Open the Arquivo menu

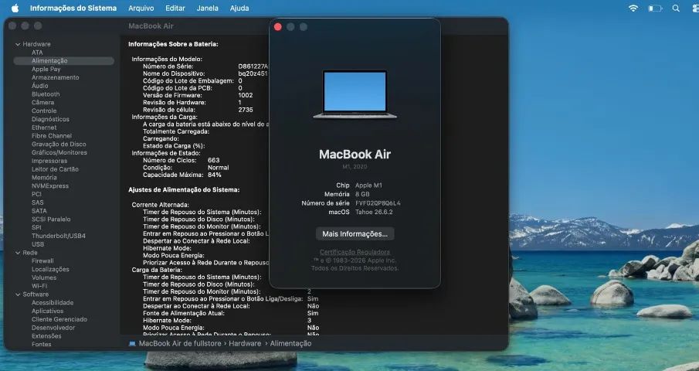(141, 8)
